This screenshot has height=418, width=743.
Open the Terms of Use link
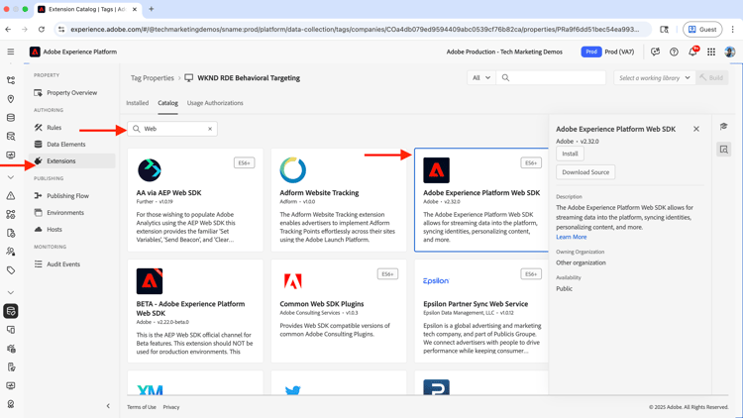click(142, 407)
